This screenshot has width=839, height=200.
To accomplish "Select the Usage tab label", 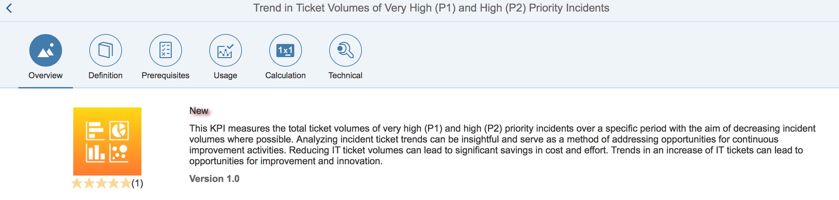I will click(226, 76).
